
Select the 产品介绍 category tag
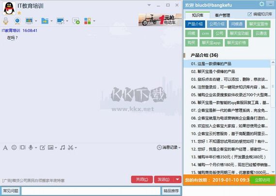click(195, 24)
